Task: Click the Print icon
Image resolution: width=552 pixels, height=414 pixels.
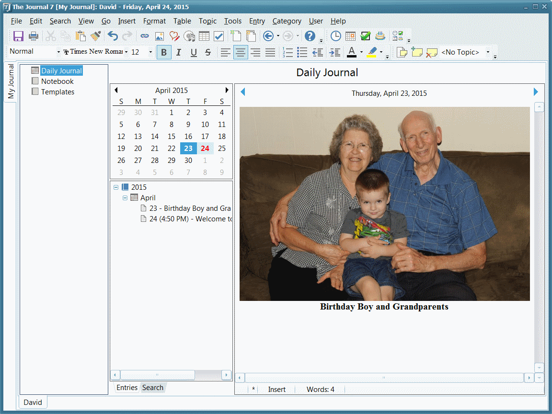Action: 33,36
